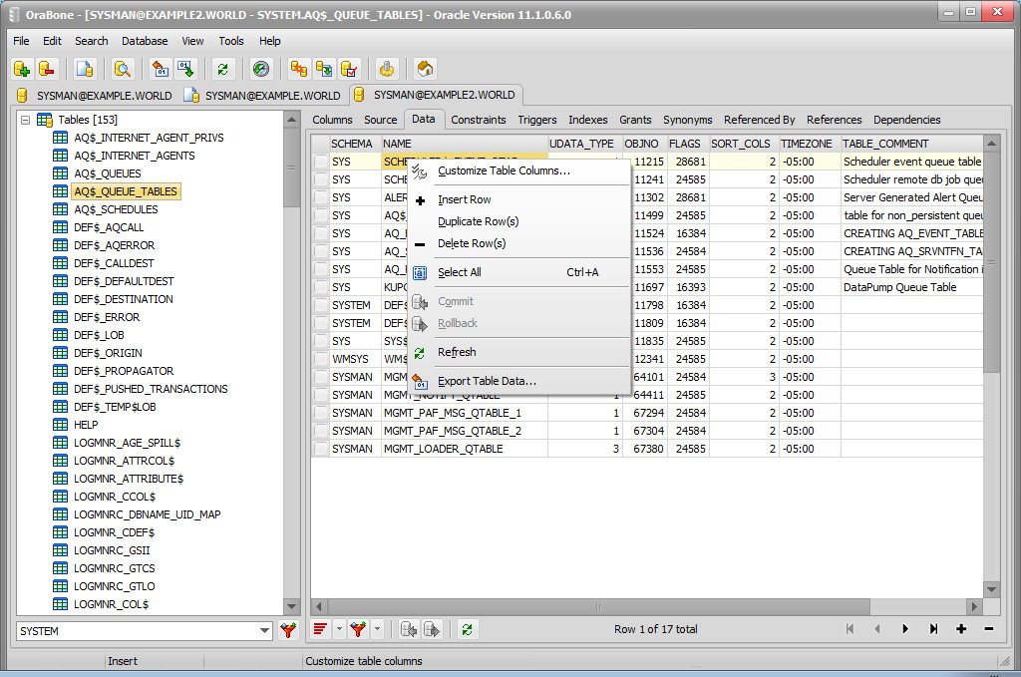Collapse the Tables [153] tree node
The height and width of the screenshot is (677, 1021).
25,120
